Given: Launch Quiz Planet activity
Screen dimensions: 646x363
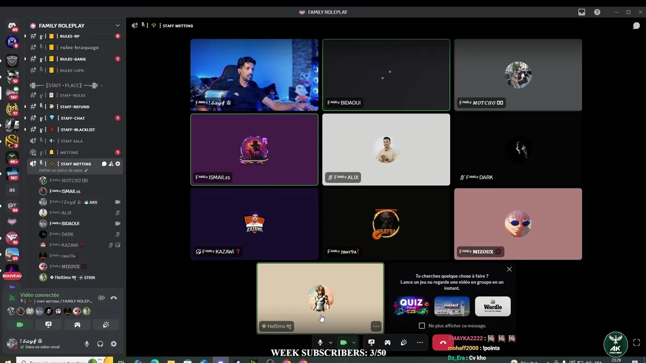Looking at the screenshot, I should (x=411, y=306).
